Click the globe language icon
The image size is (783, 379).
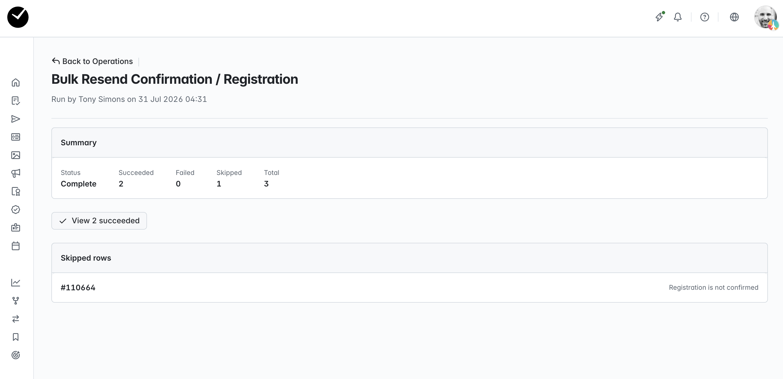[734, 17]
